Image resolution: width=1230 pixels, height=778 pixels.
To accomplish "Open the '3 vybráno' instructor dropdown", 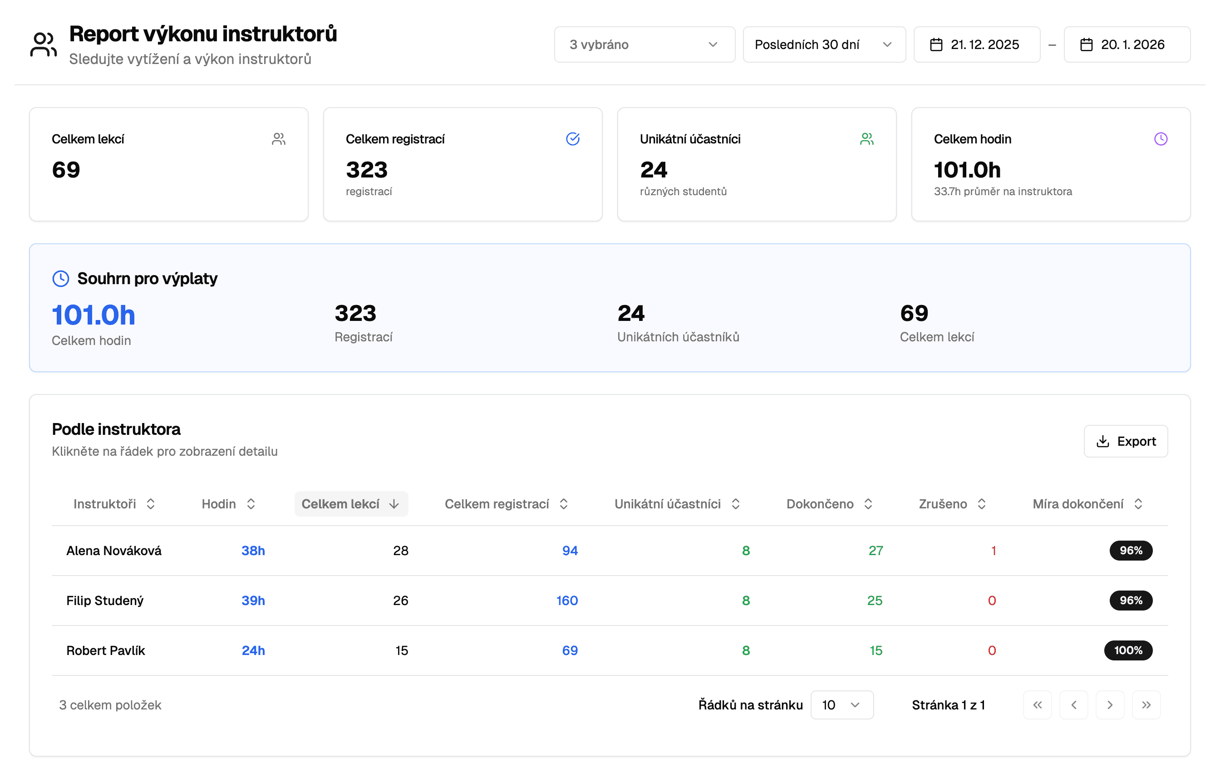I will (x=644, y=44).
